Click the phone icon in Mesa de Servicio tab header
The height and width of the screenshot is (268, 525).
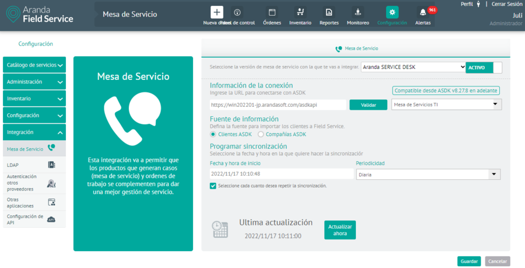(339, 48)
